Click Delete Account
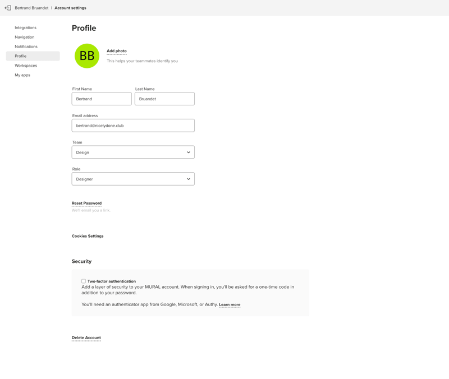 [86, 337]
